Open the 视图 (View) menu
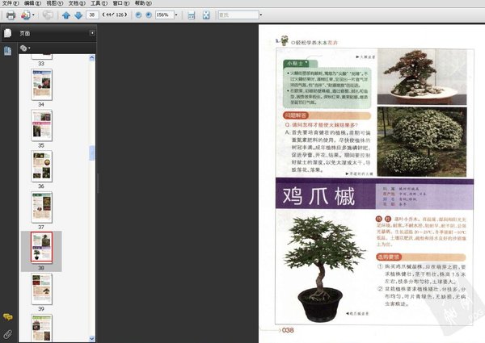485x343 pixels. pos(55,3)
